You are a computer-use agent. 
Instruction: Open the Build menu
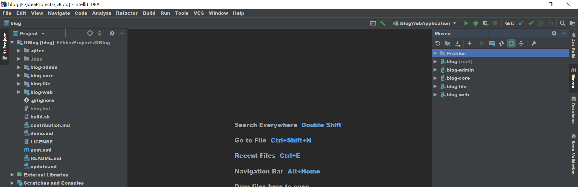pos(149,13)
